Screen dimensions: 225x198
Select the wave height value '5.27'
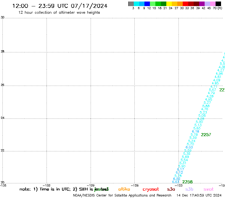[207, 103]
